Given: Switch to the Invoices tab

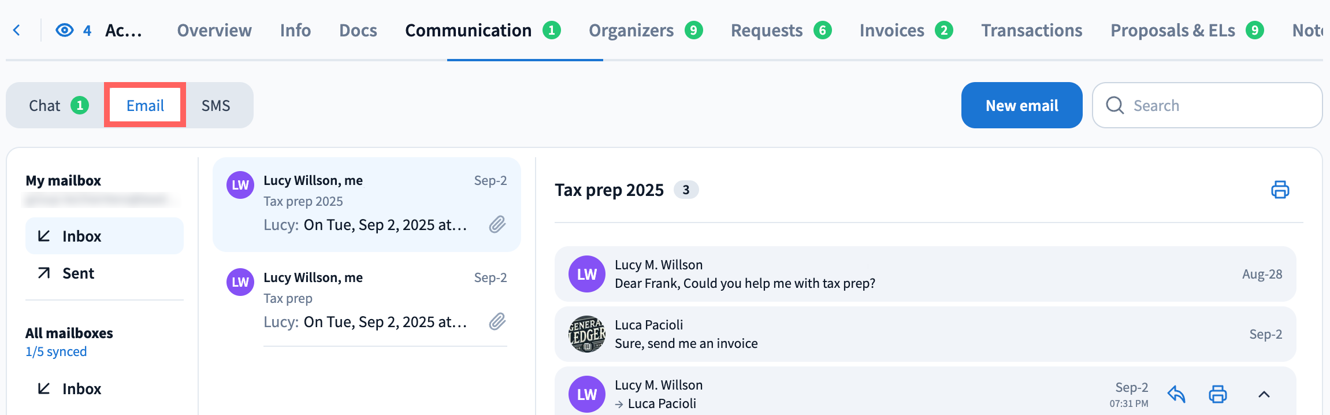Looking at the screenshot, I should click(x=891, y=30).
